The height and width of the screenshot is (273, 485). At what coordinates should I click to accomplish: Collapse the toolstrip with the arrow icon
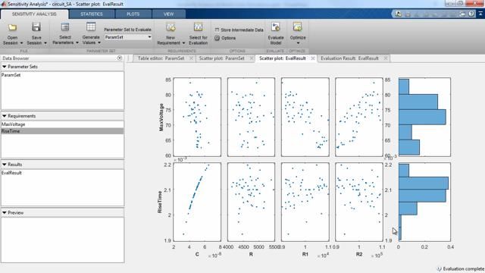pos(480,14)
